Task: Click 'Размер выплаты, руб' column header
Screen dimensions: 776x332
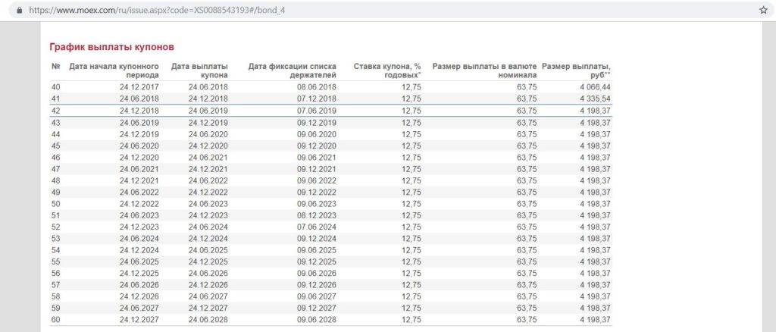Action: 577,70
